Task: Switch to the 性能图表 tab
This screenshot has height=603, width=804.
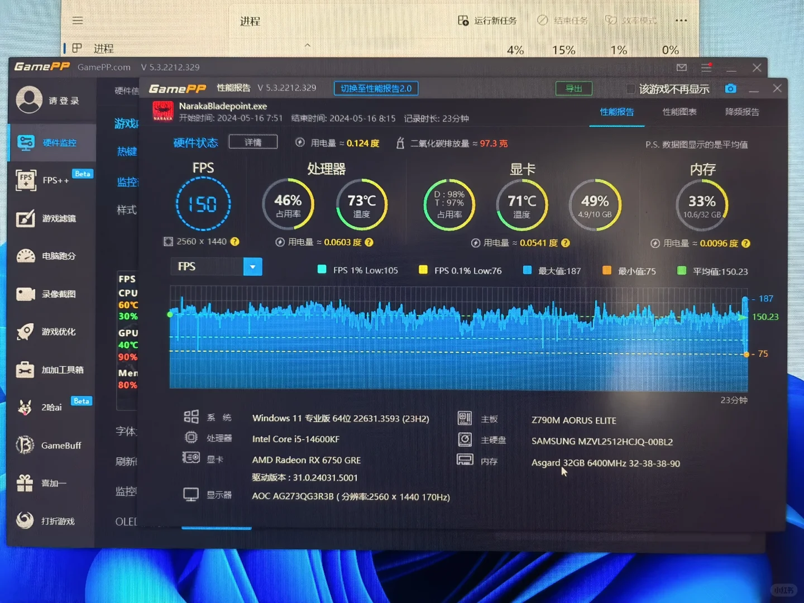Action: pos(679,112)
